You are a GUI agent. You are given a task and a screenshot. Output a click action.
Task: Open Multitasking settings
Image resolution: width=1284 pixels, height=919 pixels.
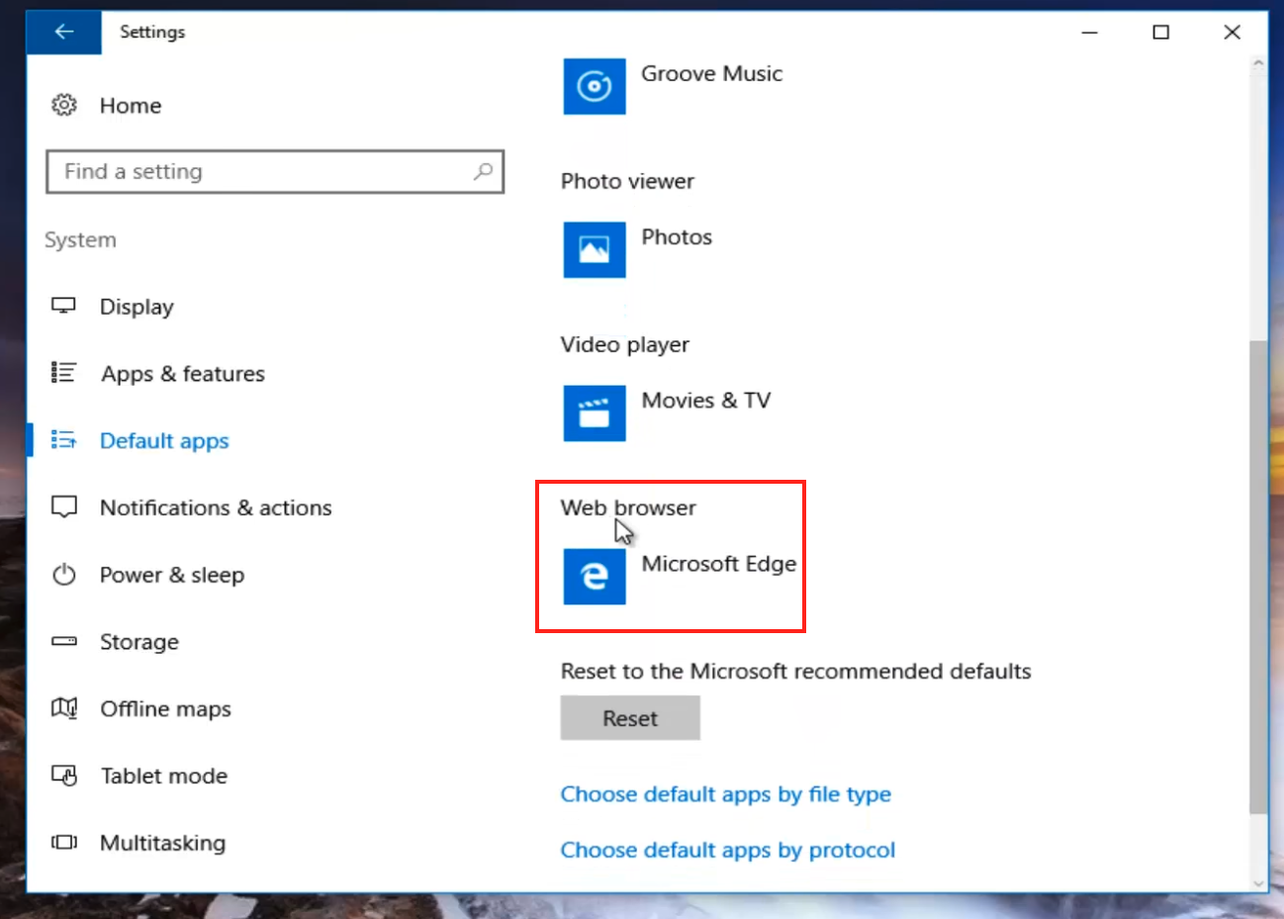(163, 843)
